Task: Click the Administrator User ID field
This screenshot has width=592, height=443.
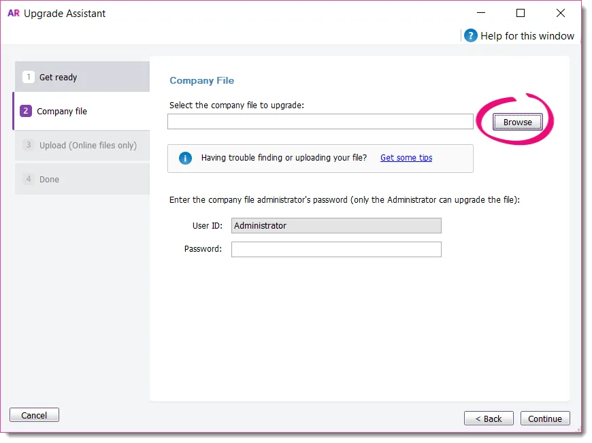Action: [336, 225]
